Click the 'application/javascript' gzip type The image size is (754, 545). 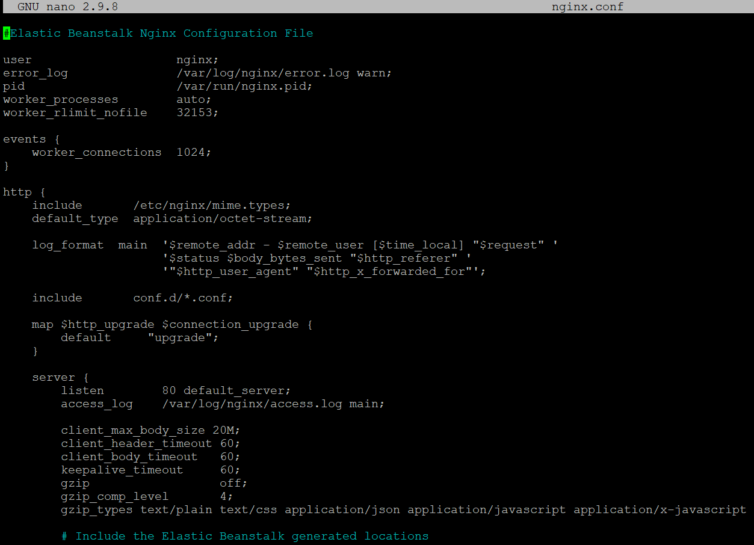pos(487,510)
